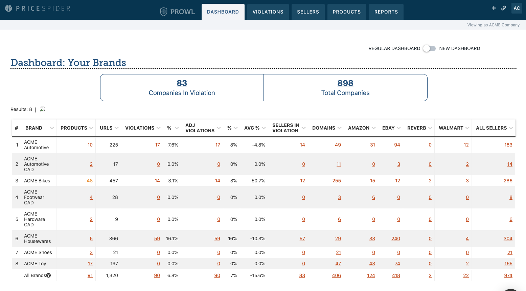526x291 pixels.
Task: Open the link sharing icon in the header
Action: [504, 8]
